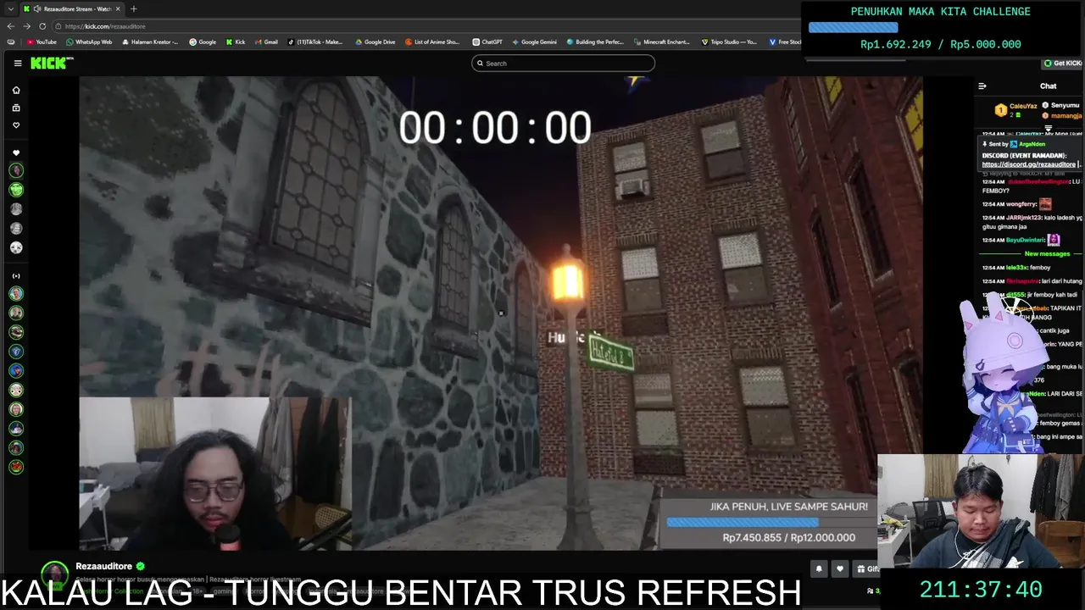Open Free Stock bookmark
Screen dimensions: 1085x610
click(785, 42)
